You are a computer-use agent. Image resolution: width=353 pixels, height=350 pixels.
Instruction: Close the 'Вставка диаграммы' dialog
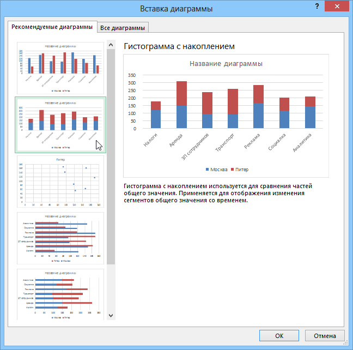[337, 6]
